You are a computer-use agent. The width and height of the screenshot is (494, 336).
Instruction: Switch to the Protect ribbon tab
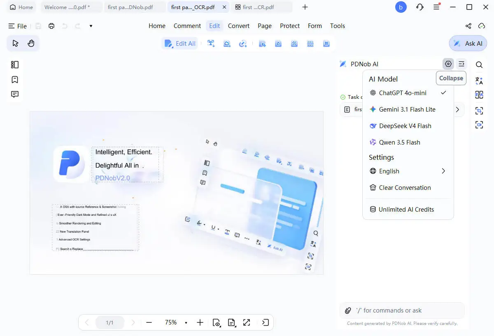click(290, 26)
